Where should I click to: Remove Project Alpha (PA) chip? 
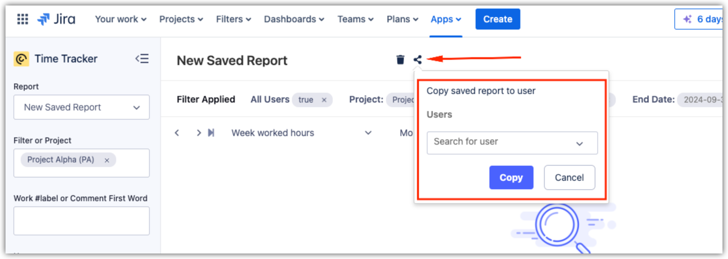[107, 160]
